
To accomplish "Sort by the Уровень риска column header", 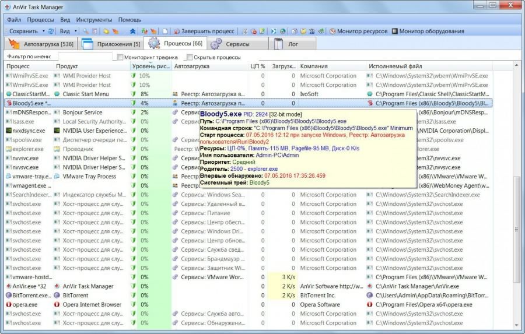I will click(x=150, y=66).
